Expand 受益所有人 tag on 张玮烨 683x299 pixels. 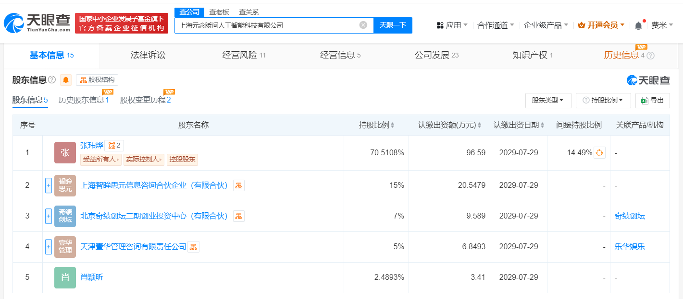(101, 160)
